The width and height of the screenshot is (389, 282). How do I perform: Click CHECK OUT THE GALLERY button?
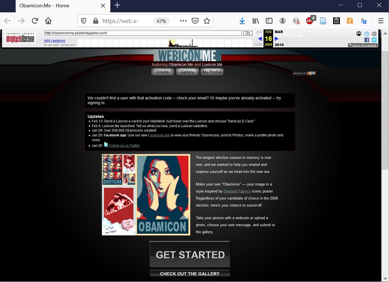click(190, 274)
